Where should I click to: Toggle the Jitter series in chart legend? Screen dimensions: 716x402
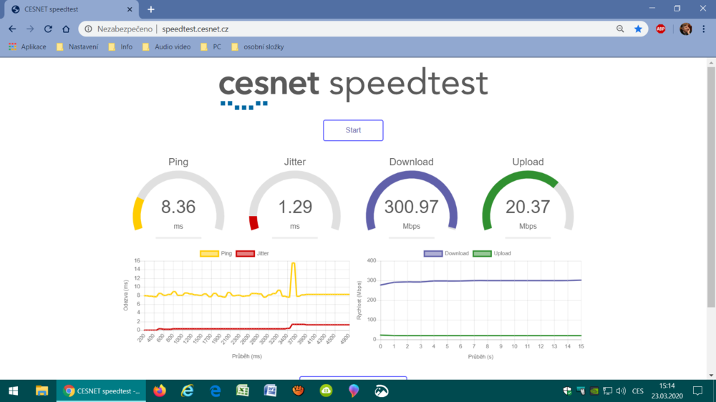(x=252, y=253)
